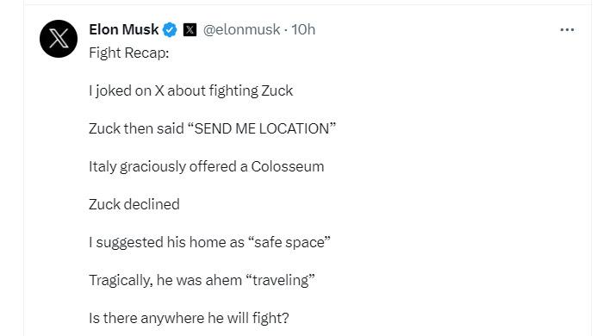Open Elon Musk's profile via display name
This screenshot has width=603, height=336.
124,29
